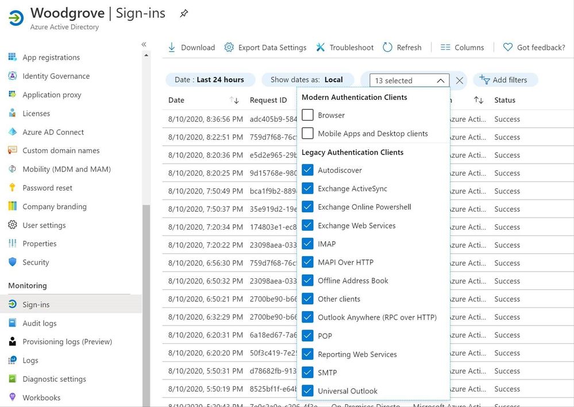
Task: Click the Download arrow icon
Action: 172,47
